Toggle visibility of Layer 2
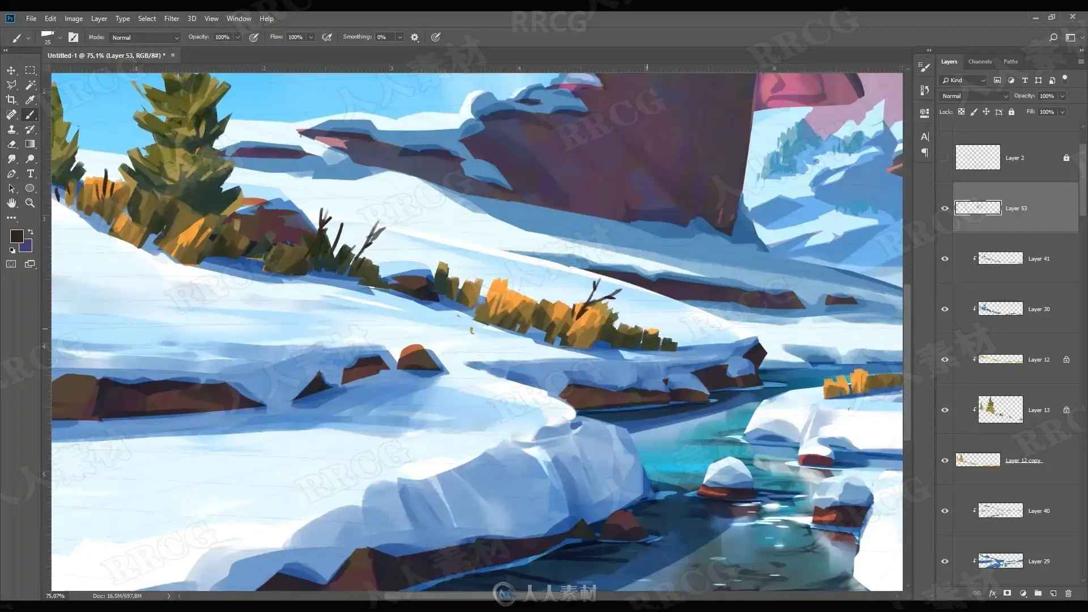Image resolution: width=1088 pixels, height=612 pixels. tap(945, 158)
